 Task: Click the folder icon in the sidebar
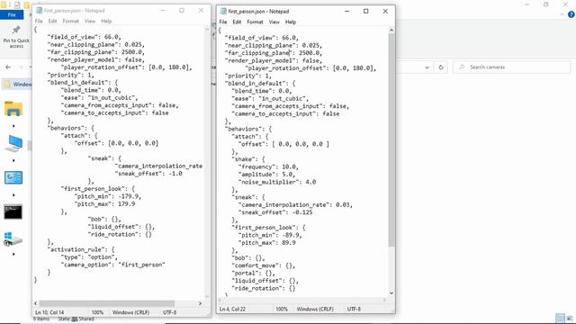coord(13,109)
